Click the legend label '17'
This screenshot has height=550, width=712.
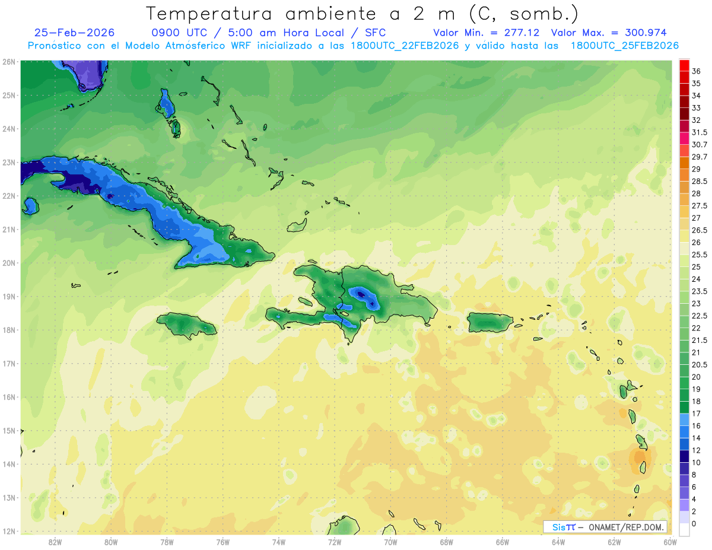696,414
